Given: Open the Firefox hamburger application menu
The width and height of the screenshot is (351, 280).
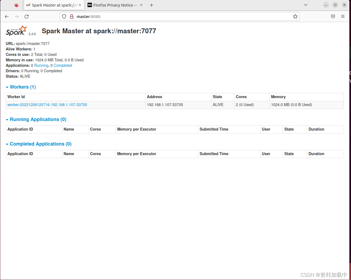Looking at the screenshot, I should [x=343, y=16].
